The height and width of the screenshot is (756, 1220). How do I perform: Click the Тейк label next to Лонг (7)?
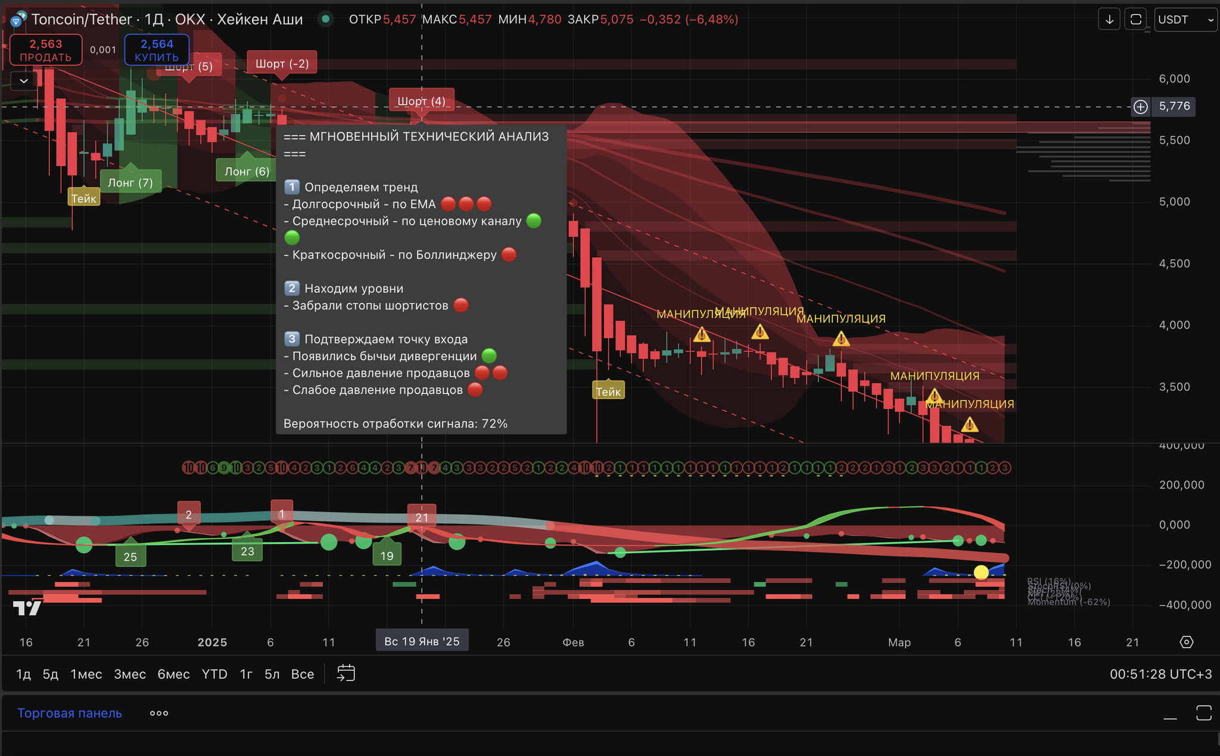point(83,198)
